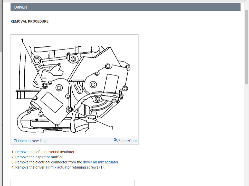Click the word 'muffler.' in step 2
This screenshot has width=249, height=186.
[x=57, y=157]
